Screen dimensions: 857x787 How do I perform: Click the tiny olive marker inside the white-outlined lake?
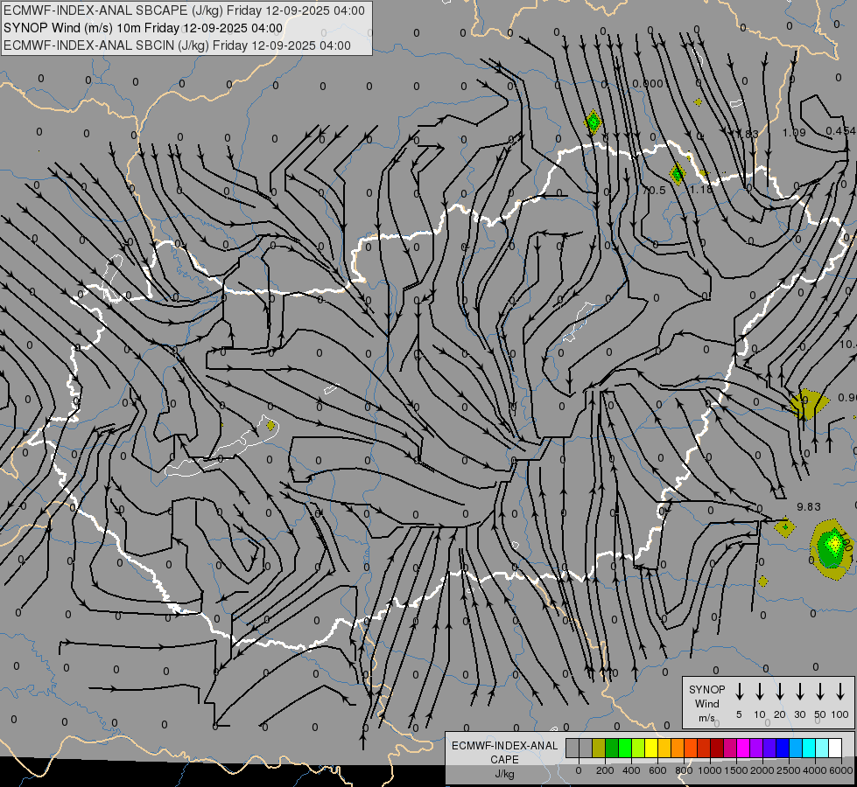270,426
